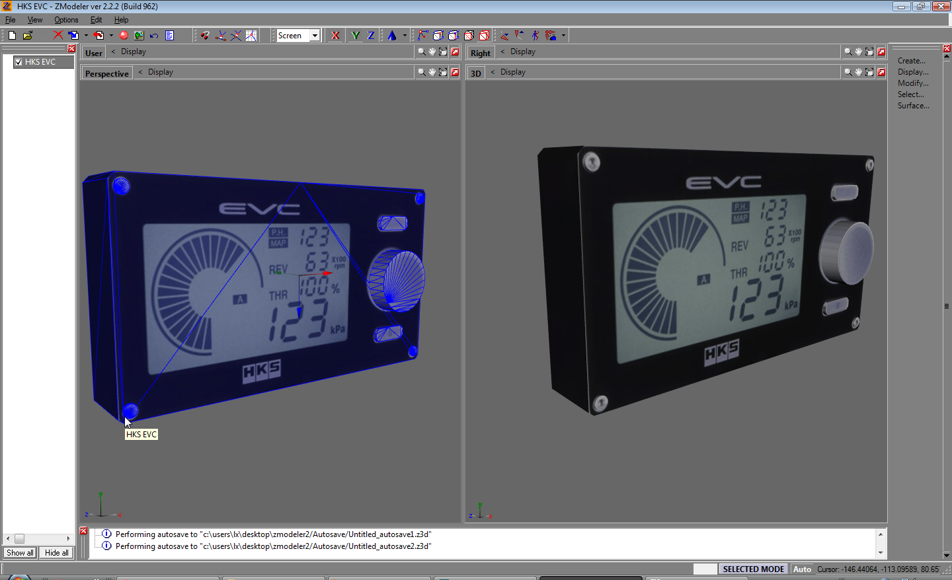Image resolution: width=952 pixels, height=580 pixels.
Task: Expand the Select... command group
Action: click(x=911, y=94)
